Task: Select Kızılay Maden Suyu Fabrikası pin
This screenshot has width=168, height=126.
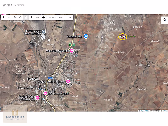Action: [44, 32]
